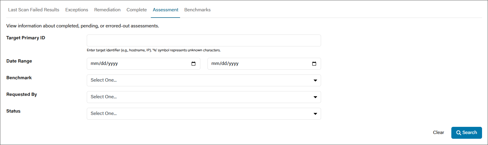Open the Benchmarks tab
Image resolution: width=488 pixels, height=145 pixels.
pos(197,10)
